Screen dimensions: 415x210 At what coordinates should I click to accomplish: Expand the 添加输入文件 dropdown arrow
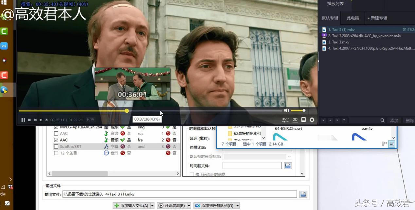tap(152, 206)
